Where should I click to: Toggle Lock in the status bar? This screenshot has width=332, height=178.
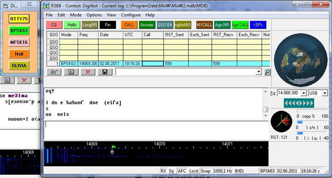pos(194,171)
